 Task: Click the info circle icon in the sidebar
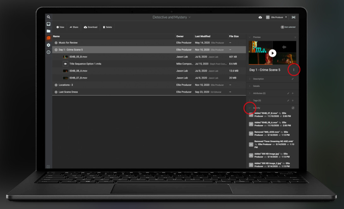49,52
